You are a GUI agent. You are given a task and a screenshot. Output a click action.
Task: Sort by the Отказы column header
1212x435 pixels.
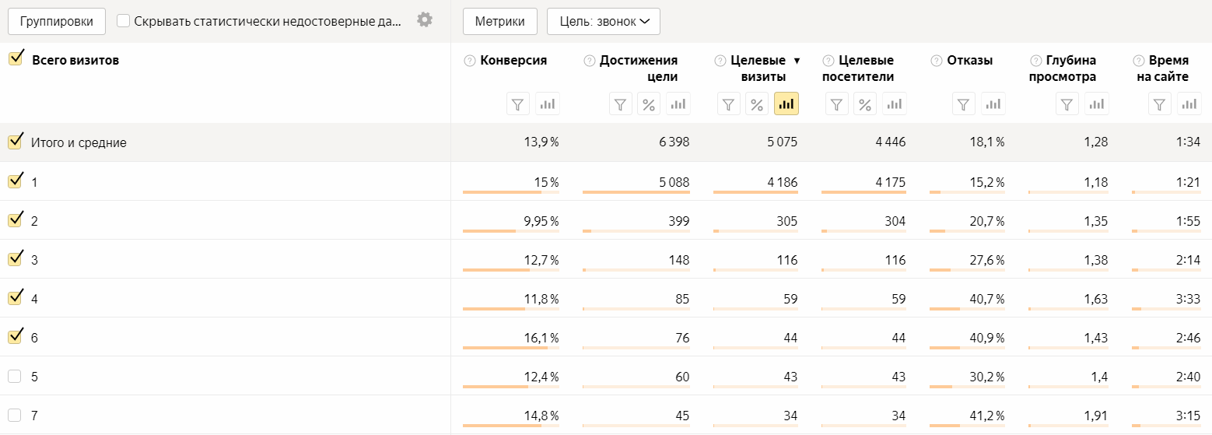point(969,60)
